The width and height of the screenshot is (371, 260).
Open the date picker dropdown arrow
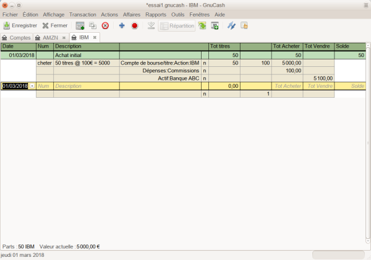(x=32, y=86)
